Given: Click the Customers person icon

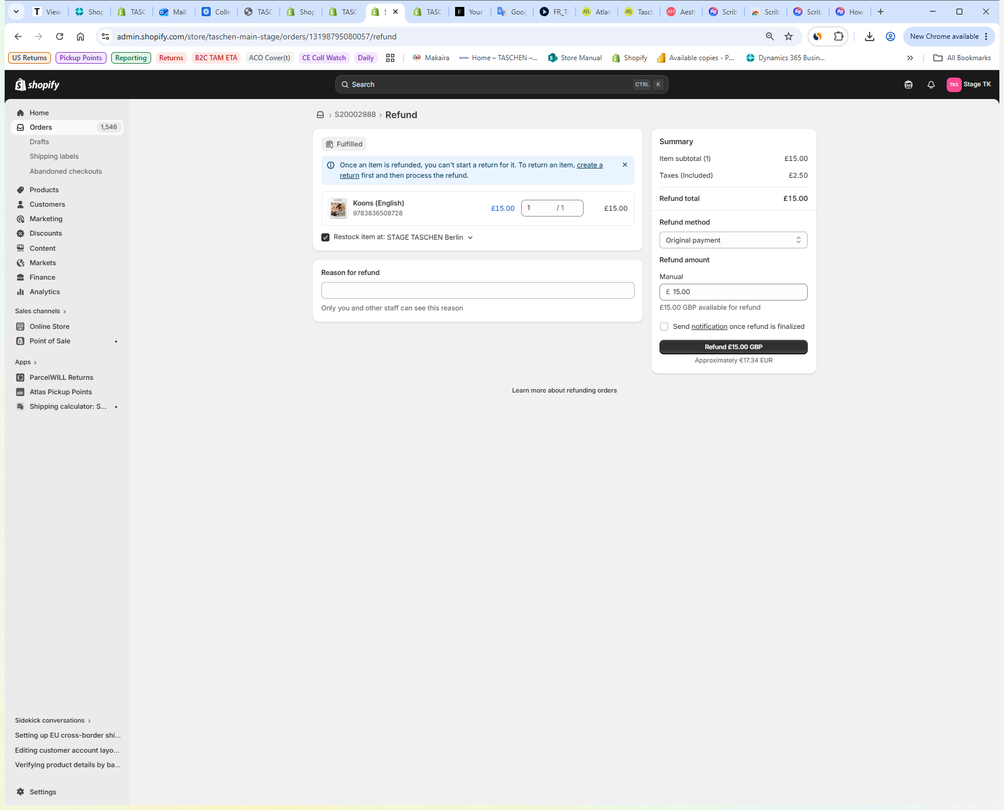Looking at the screenshot, I should (20, 204).
